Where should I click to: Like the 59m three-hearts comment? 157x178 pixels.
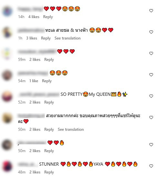(151, 53)
